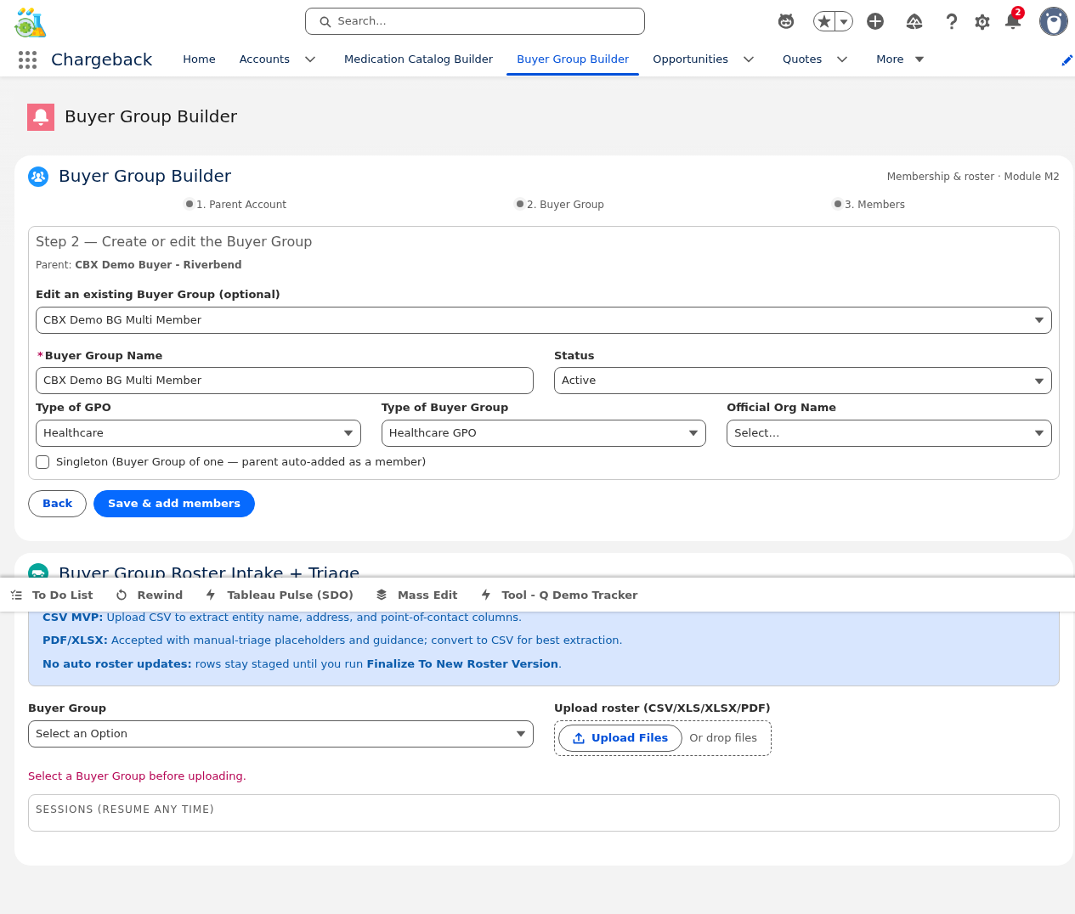Image resolution: width=1075 pixels, height=914 pixels.
Task: Click the blue people icon beside Buyer Group Builder
Action: (38, 177)
